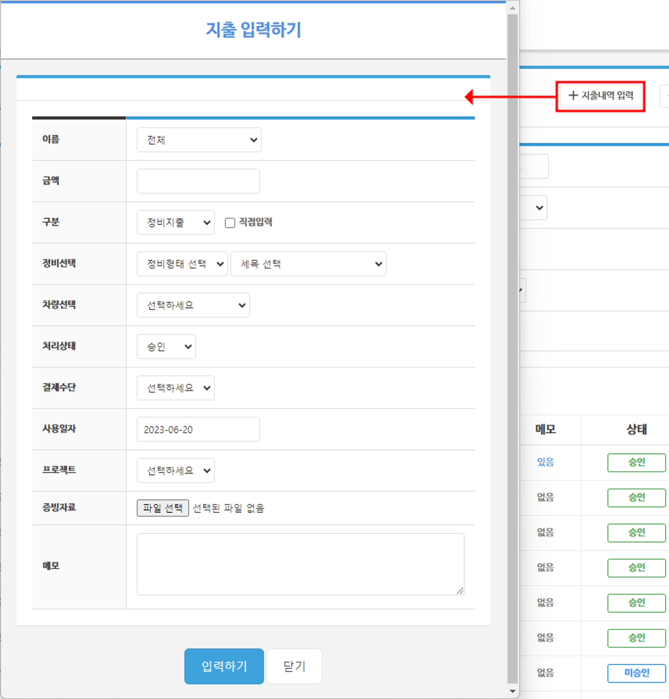Screen dimensions: 669x699
Task: Open the 구분 dropdown set to 정비지출
Action: (x=175, y=222)
